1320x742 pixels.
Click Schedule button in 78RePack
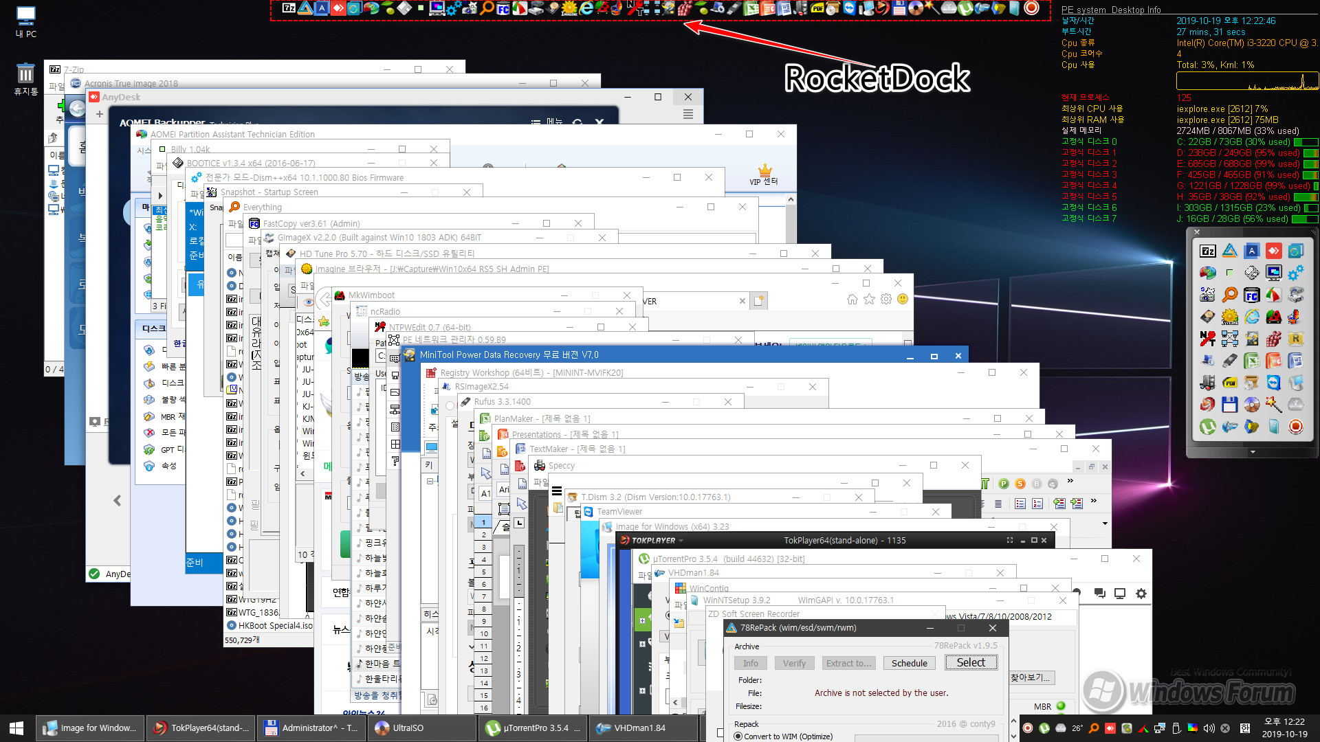pyautogui.click(x=909, y=663)
